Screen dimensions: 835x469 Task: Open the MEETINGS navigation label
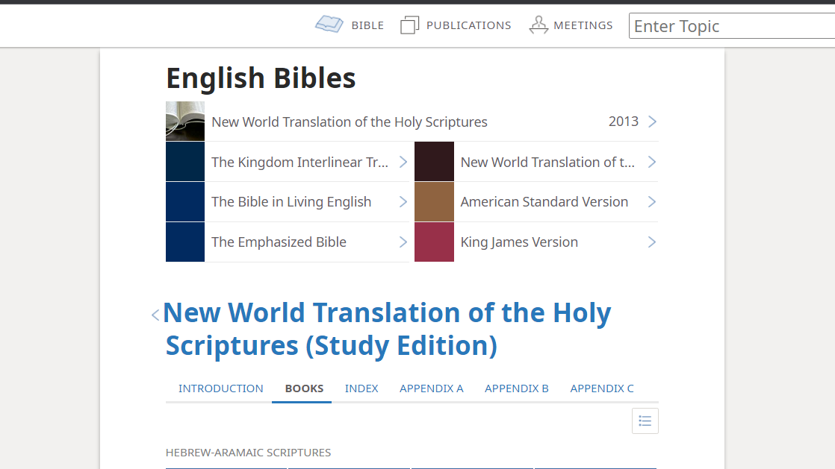click(583, 25)
